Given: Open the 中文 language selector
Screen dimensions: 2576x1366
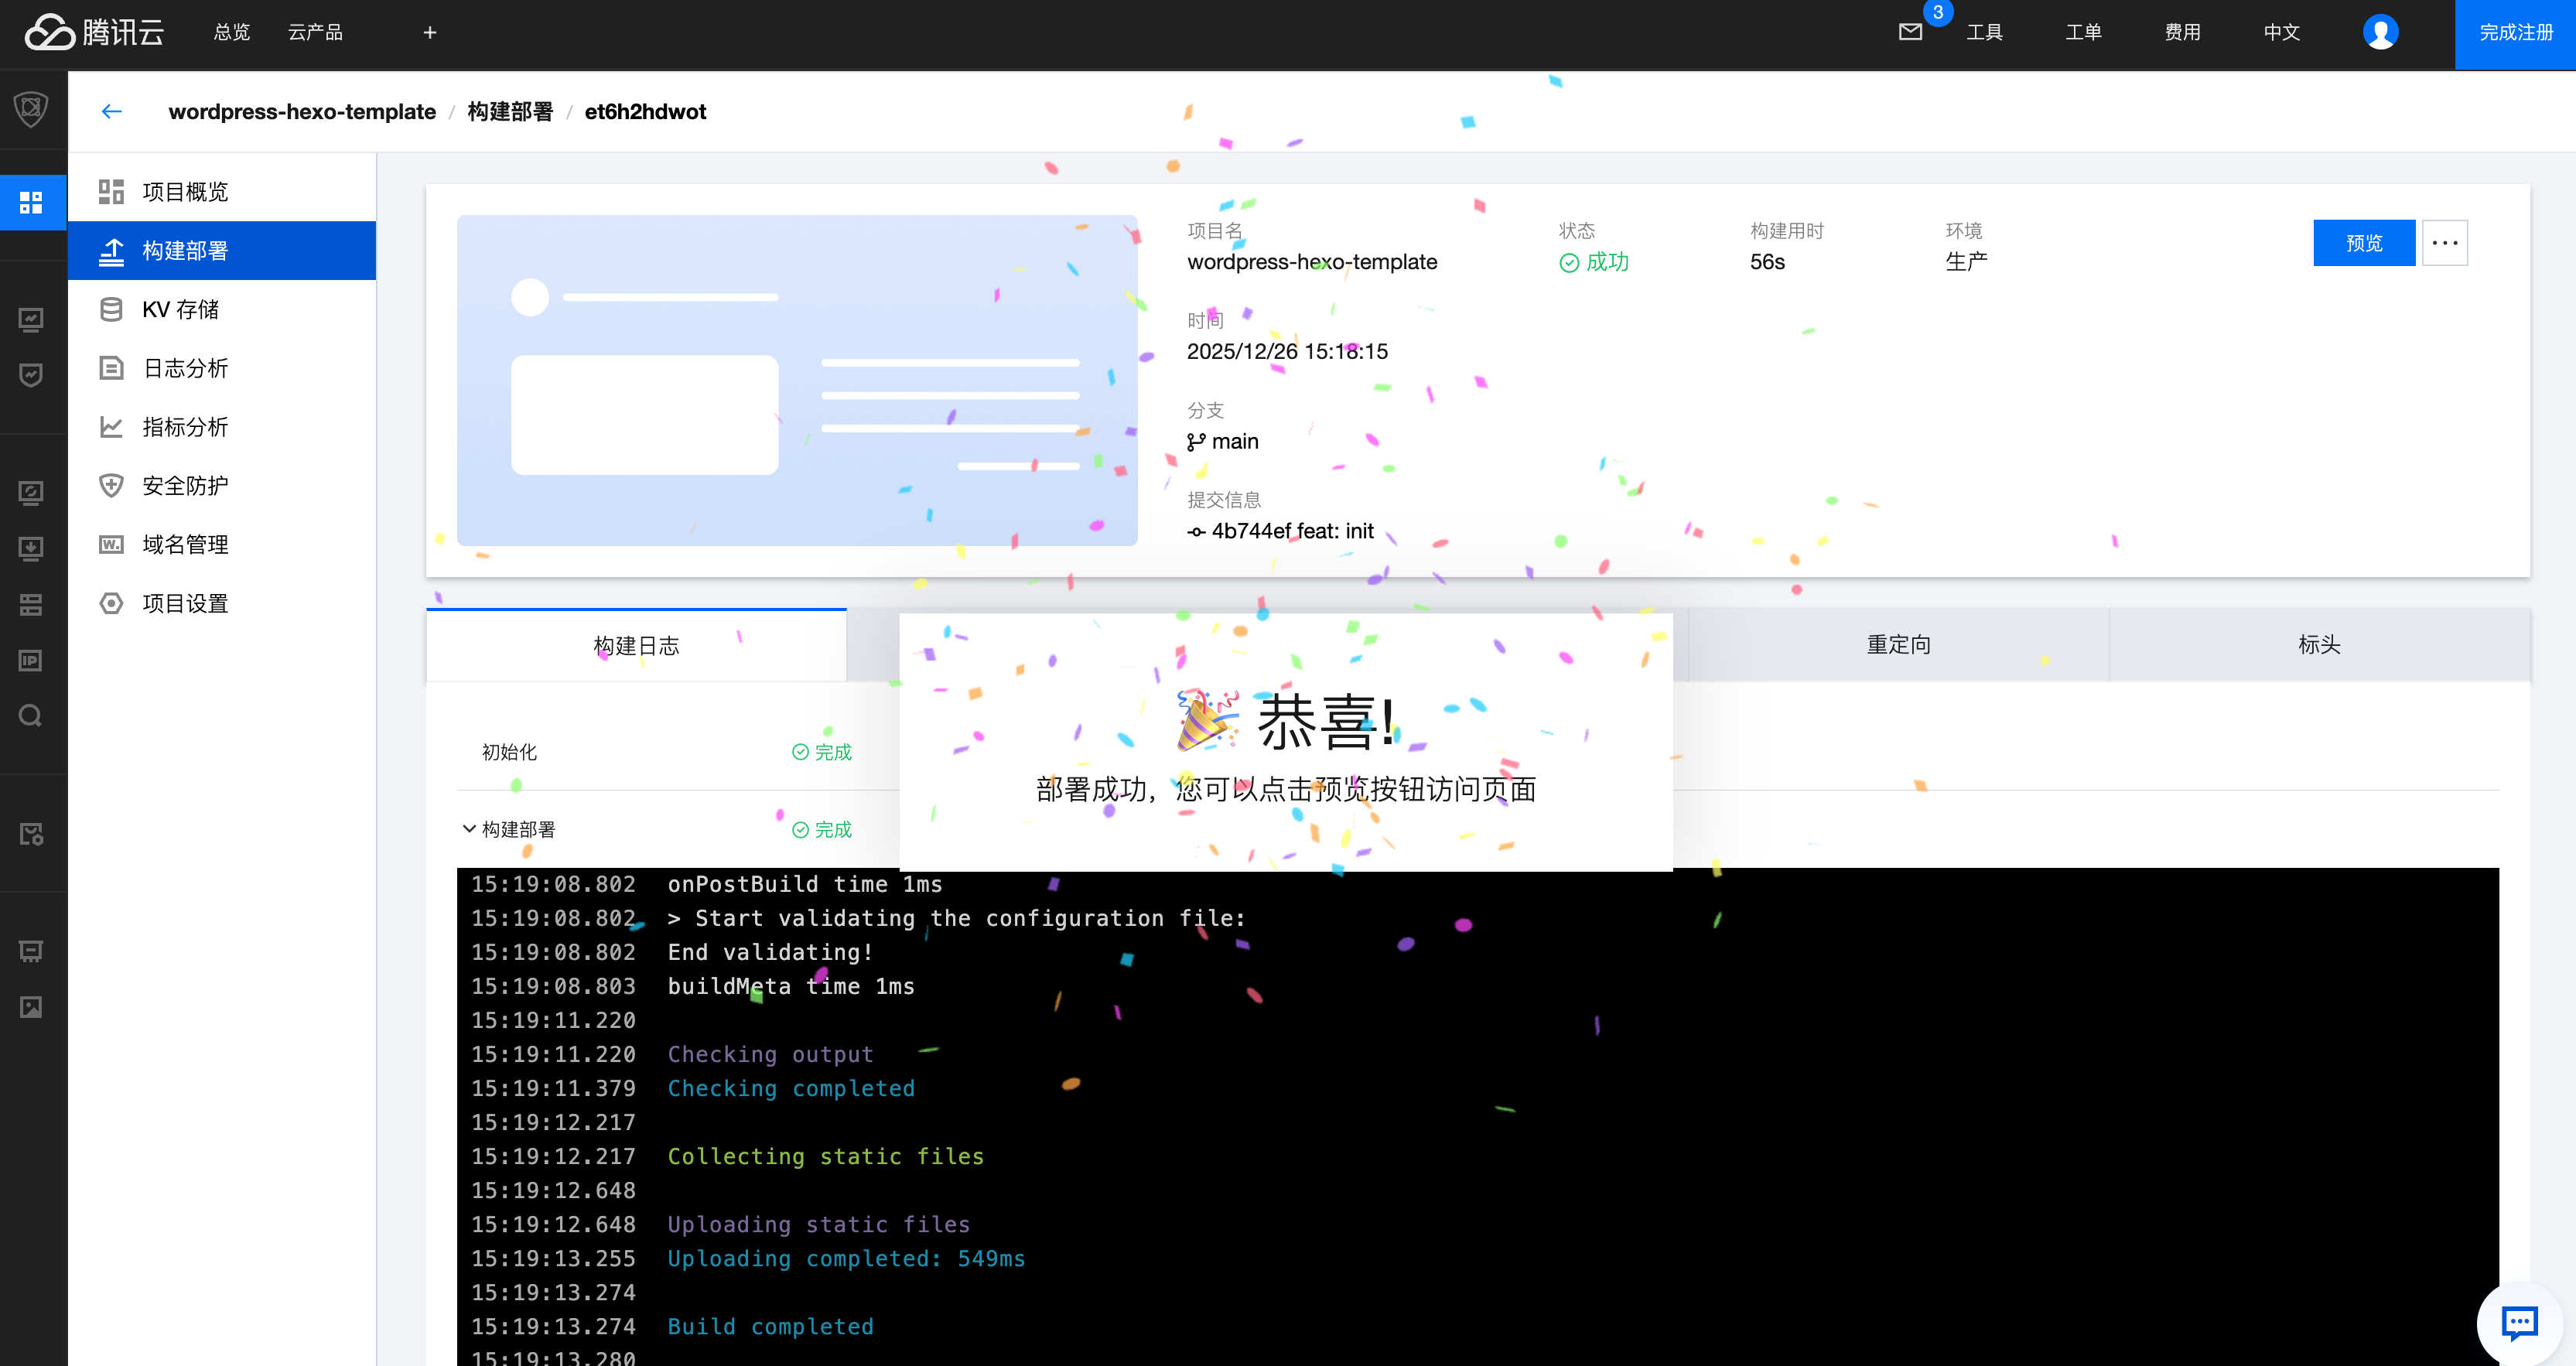Looking at the screenshot, I should coord(2281,33).
